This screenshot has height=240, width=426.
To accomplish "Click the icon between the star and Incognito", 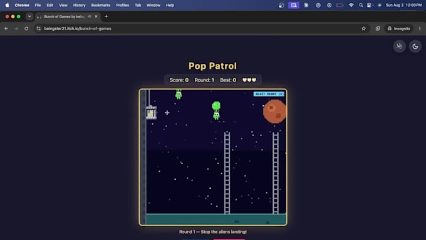I will (378, 29).
